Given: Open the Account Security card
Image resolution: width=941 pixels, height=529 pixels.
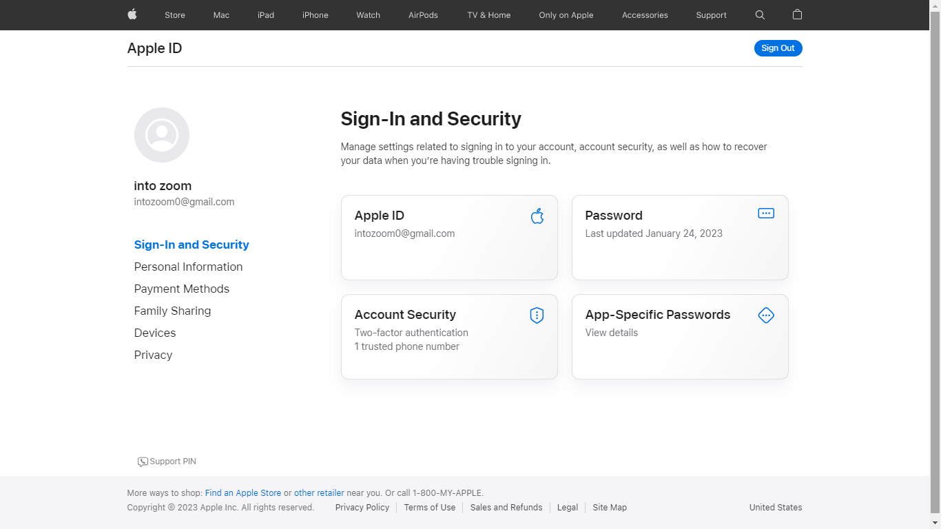Looking at the screenshot, I should pos(449,337).
